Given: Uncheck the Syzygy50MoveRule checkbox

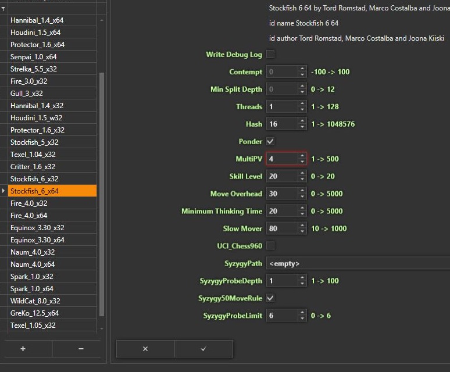Looking at the screenshot, I should [x=270, y=298].
